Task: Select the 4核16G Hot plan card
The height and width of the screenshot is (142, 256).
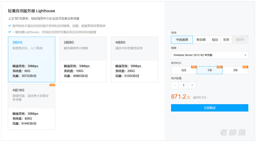Action: point(32,107)
